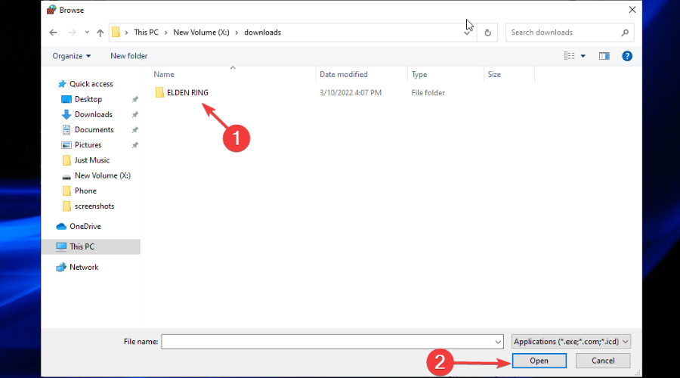Click the This PC monitor icon
Image resolution: width=680 pixels, height=378 pixels.
click(x=62, y=246)
